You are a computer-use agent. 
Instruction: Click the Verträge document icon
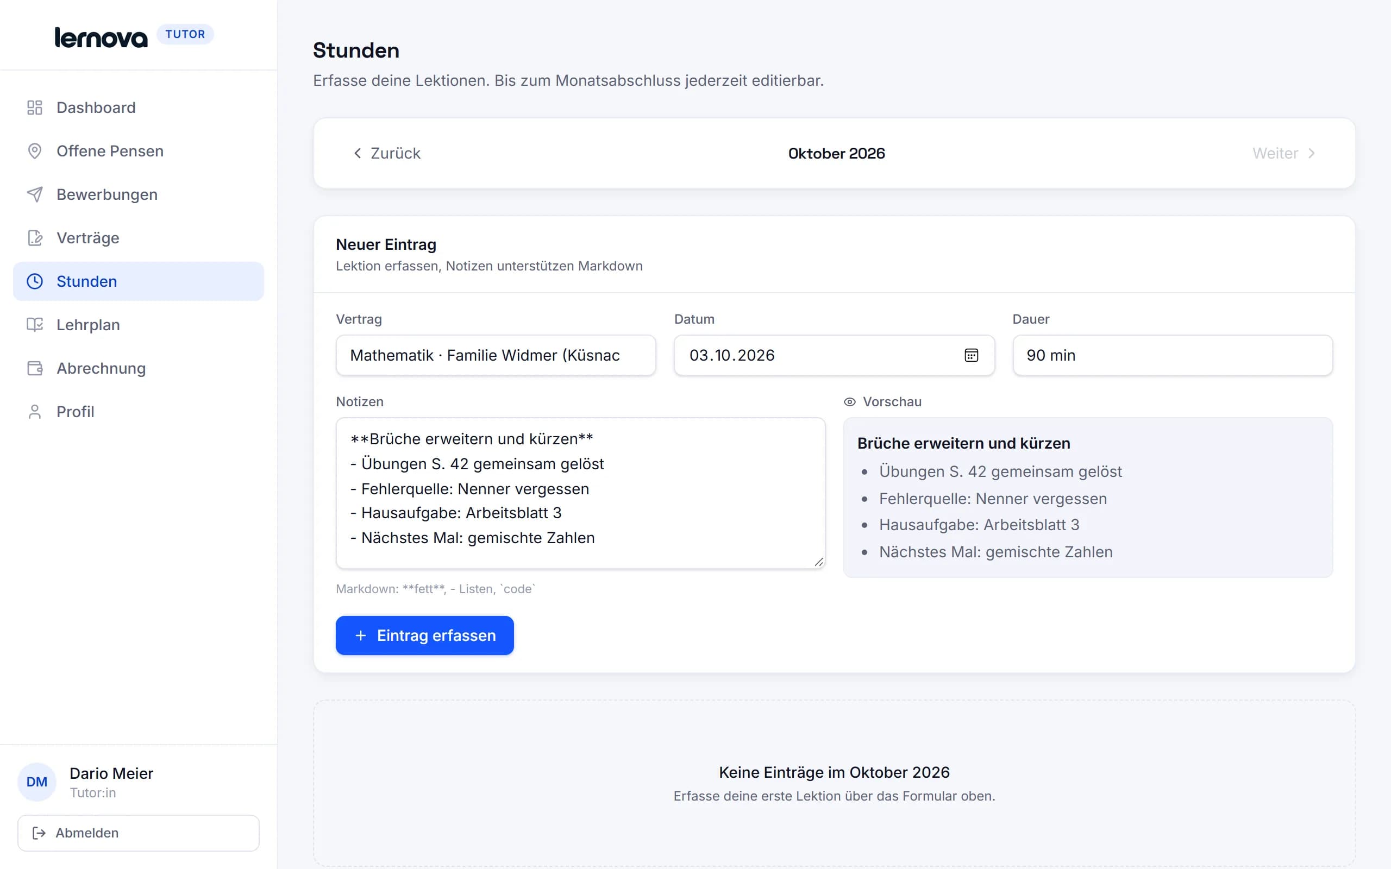34,238
